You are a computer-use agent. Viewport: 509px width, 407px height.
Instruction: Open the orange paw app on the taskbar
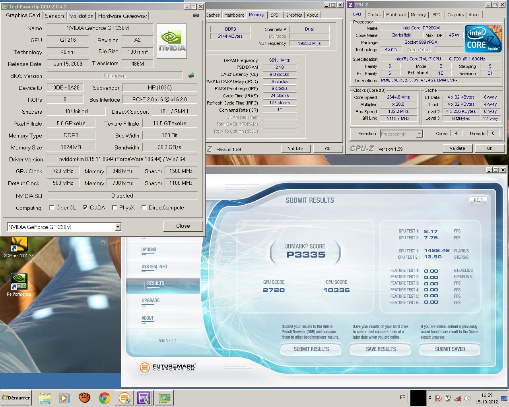click(x=84, y=398)
